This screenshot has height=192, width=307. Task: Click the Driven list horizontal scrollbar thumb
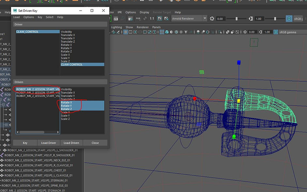pos(32,132)
